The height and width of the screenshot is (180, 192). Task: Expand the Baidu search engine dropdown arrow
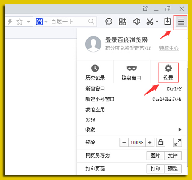click(46, 22)
